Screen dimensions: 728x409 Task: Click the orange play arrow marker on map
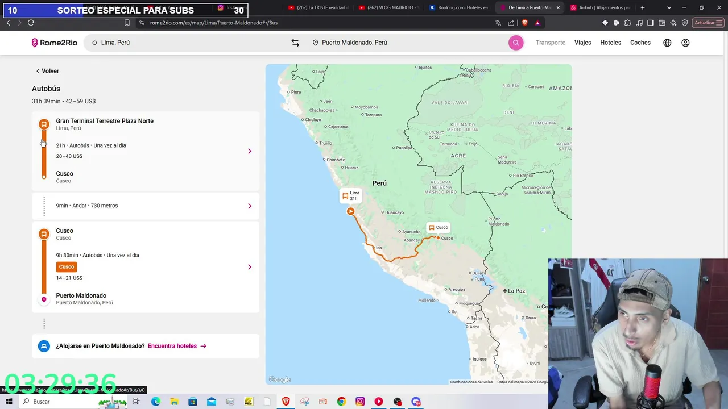pyautogui.click(x=350, y=211)
